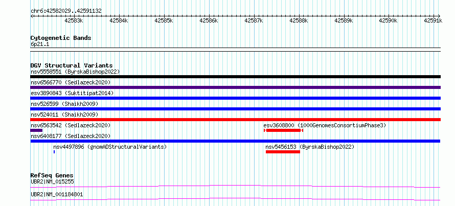Click the red nsv524011 variant bar

[x=235, y=120]
